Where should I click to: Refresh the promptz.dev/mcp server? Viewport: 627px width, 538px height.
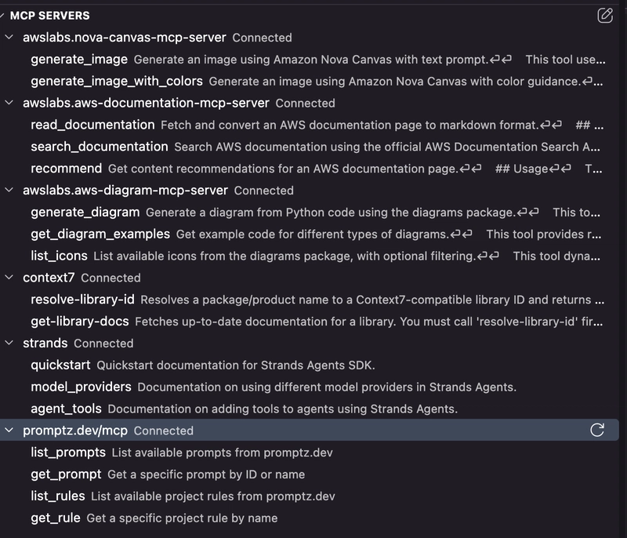pyautogui.click(x=597, y=430)
